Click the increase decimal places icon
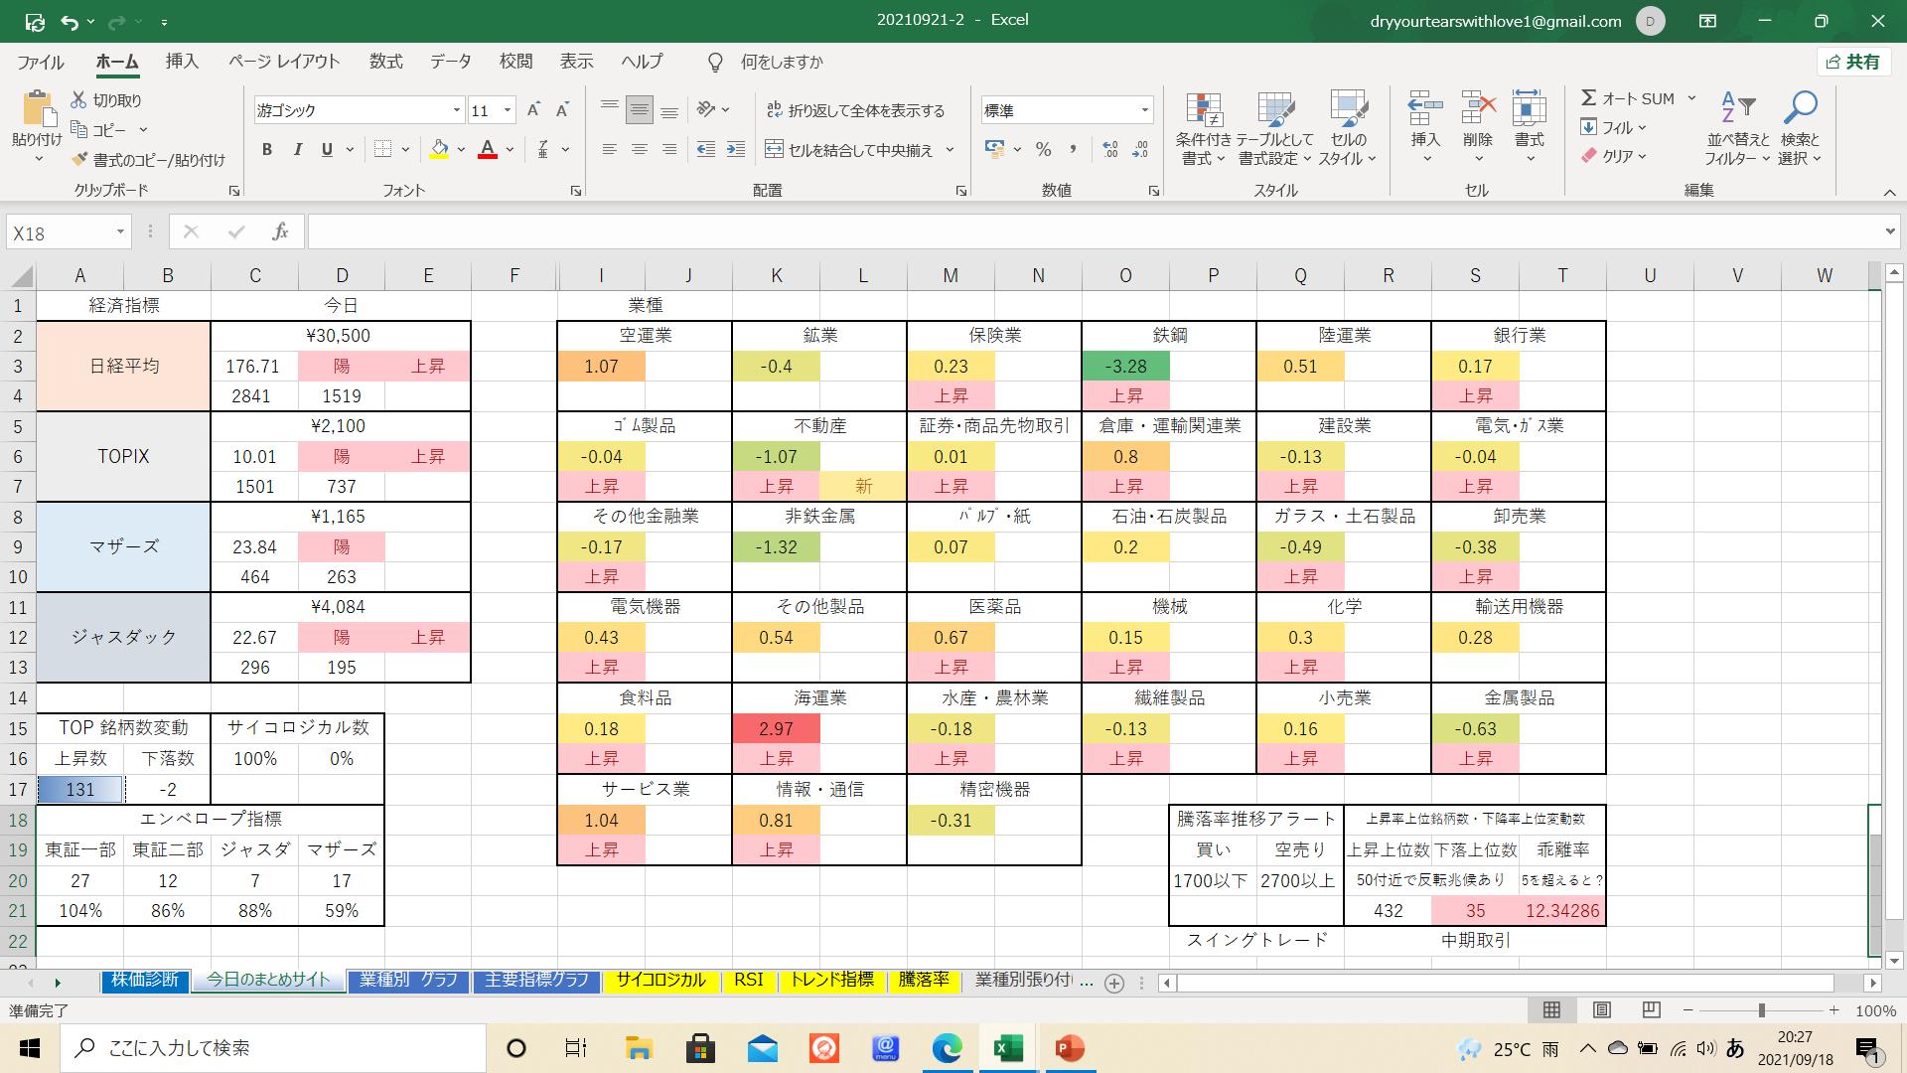 (1110, 150)
